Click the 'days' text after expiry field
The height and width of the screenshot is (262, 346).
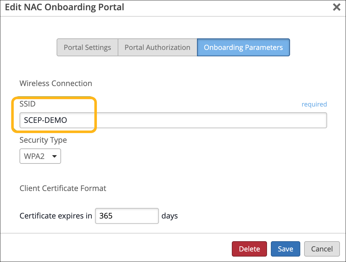tap(169, 216)
